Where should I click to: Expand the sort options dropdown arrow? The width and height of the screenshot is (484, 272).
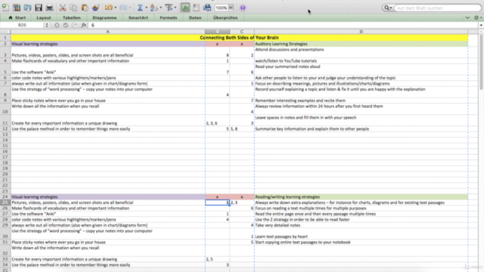(161, 8)
